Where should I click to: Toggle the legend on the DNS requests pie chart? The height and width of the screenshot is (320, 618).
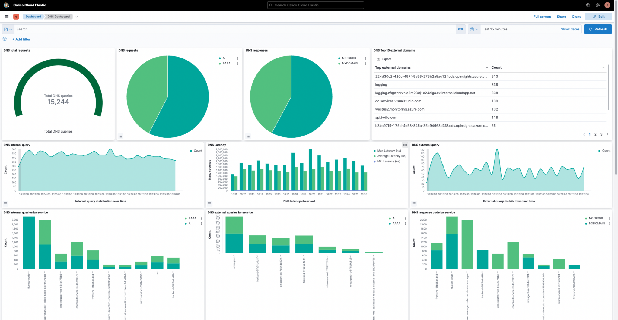coord(121,136)
